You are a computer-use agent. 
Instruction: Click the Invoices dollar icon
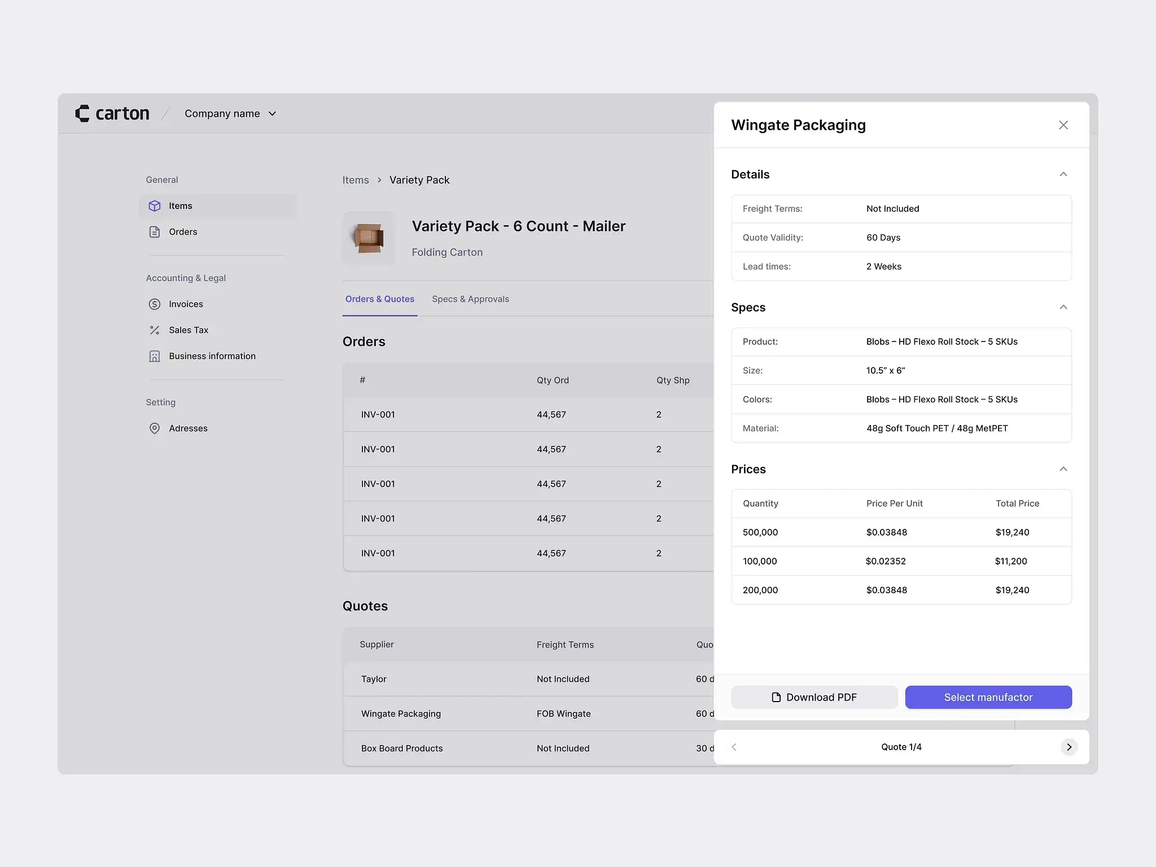click(154, 304)
